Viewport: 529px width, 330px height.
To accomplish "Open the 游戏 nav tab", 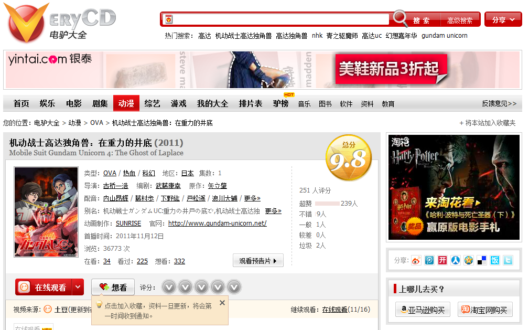I will point(178,103).
